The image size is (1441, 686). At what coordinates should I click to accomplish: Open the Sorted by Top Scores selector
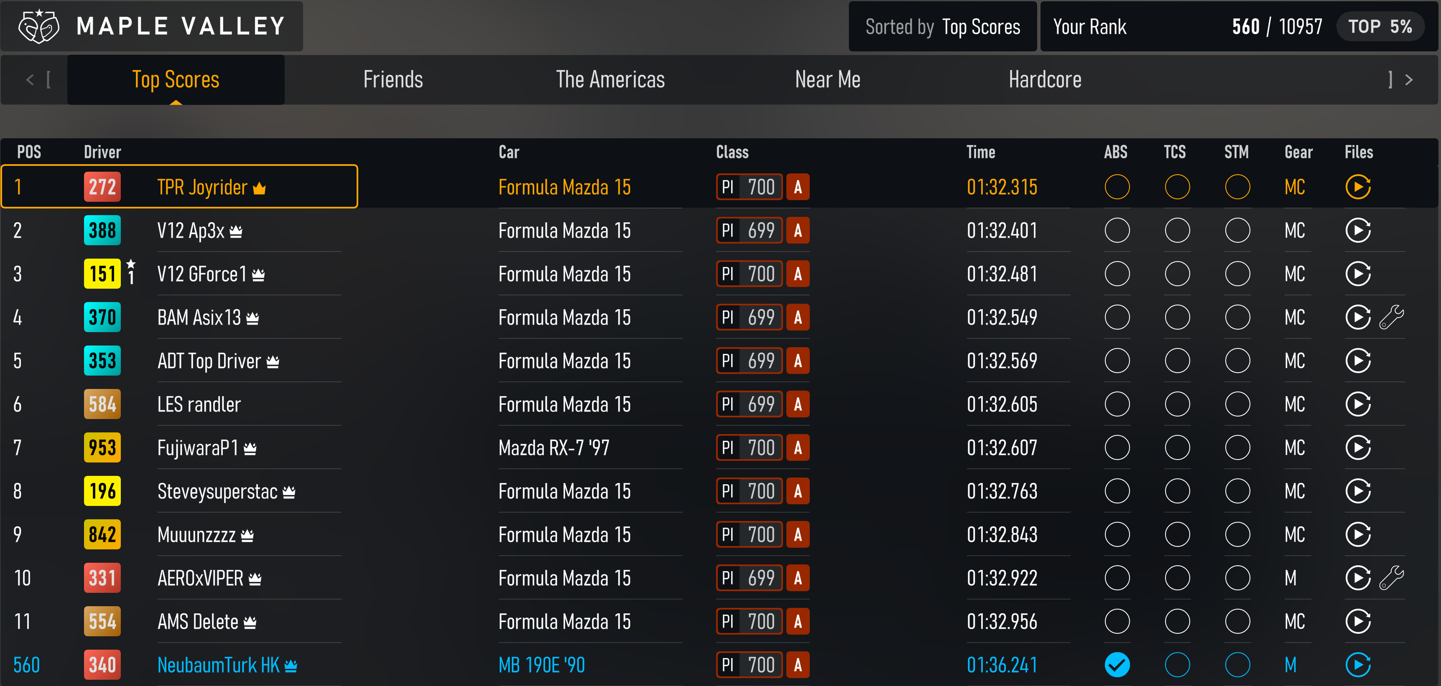943,26
